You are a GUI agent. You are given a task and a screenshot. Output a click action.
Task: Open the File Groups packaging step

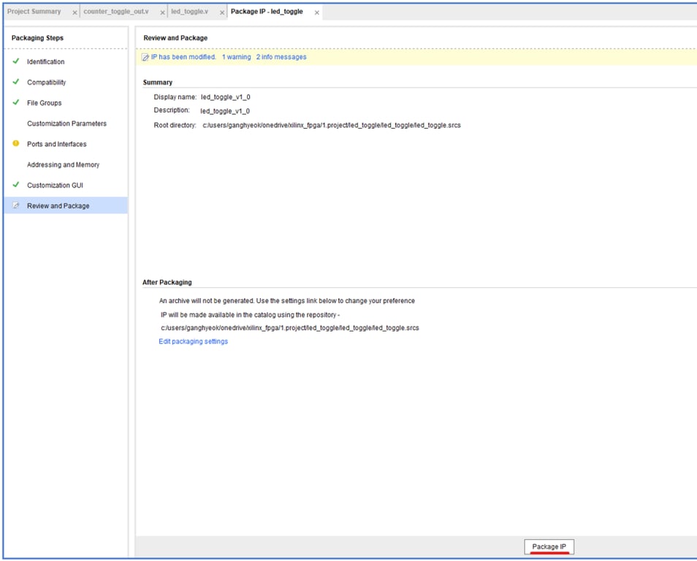tap(45, 103)
